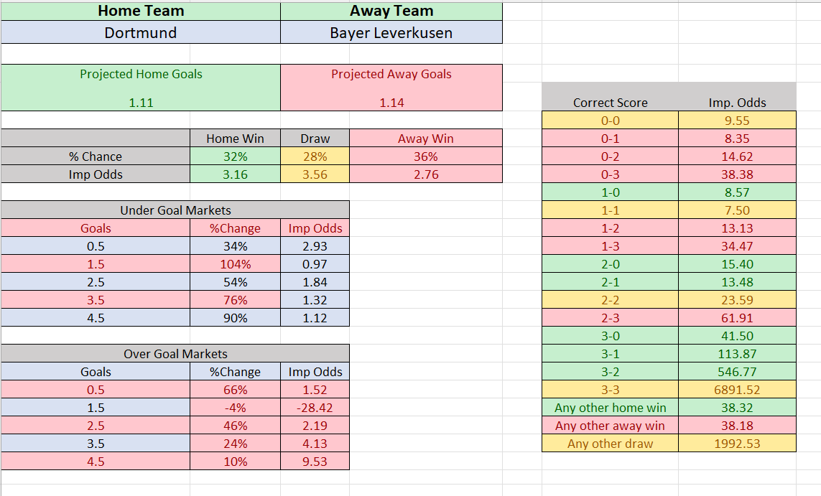Click the Any other away win cell
The image size is (821, 496).
coord(610,426)
